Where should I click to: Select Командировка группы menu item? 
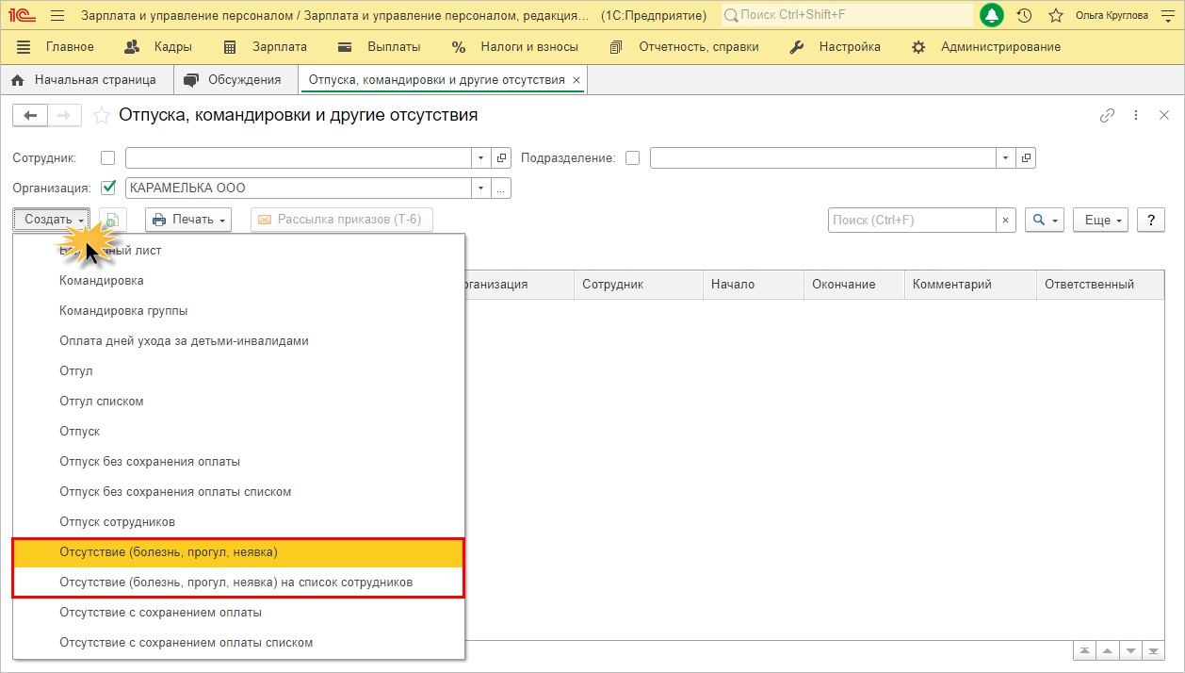pyautogui.click(x=239, y=311)
